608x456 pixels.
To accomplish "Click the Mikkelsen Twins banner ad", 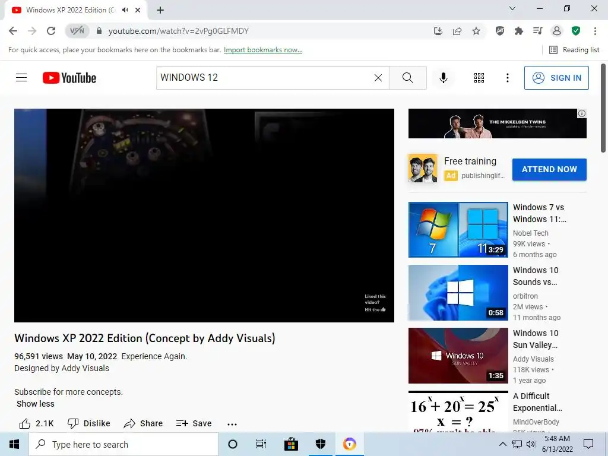I will click(497, 123).
